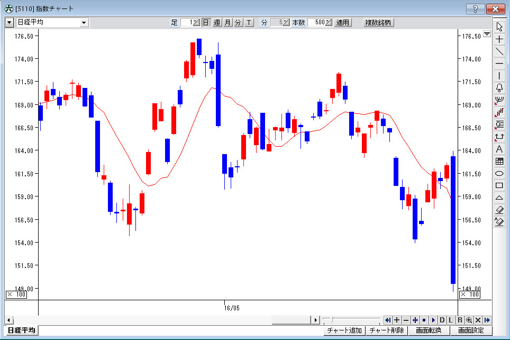Switch to weekly (週) candle period
510x340 pixels.
(217, 23)
